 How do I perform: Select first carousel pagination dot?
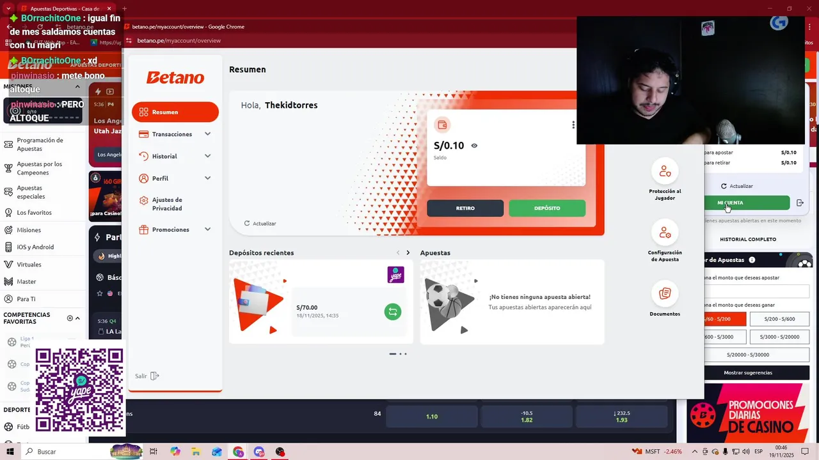tap(393, 353)
